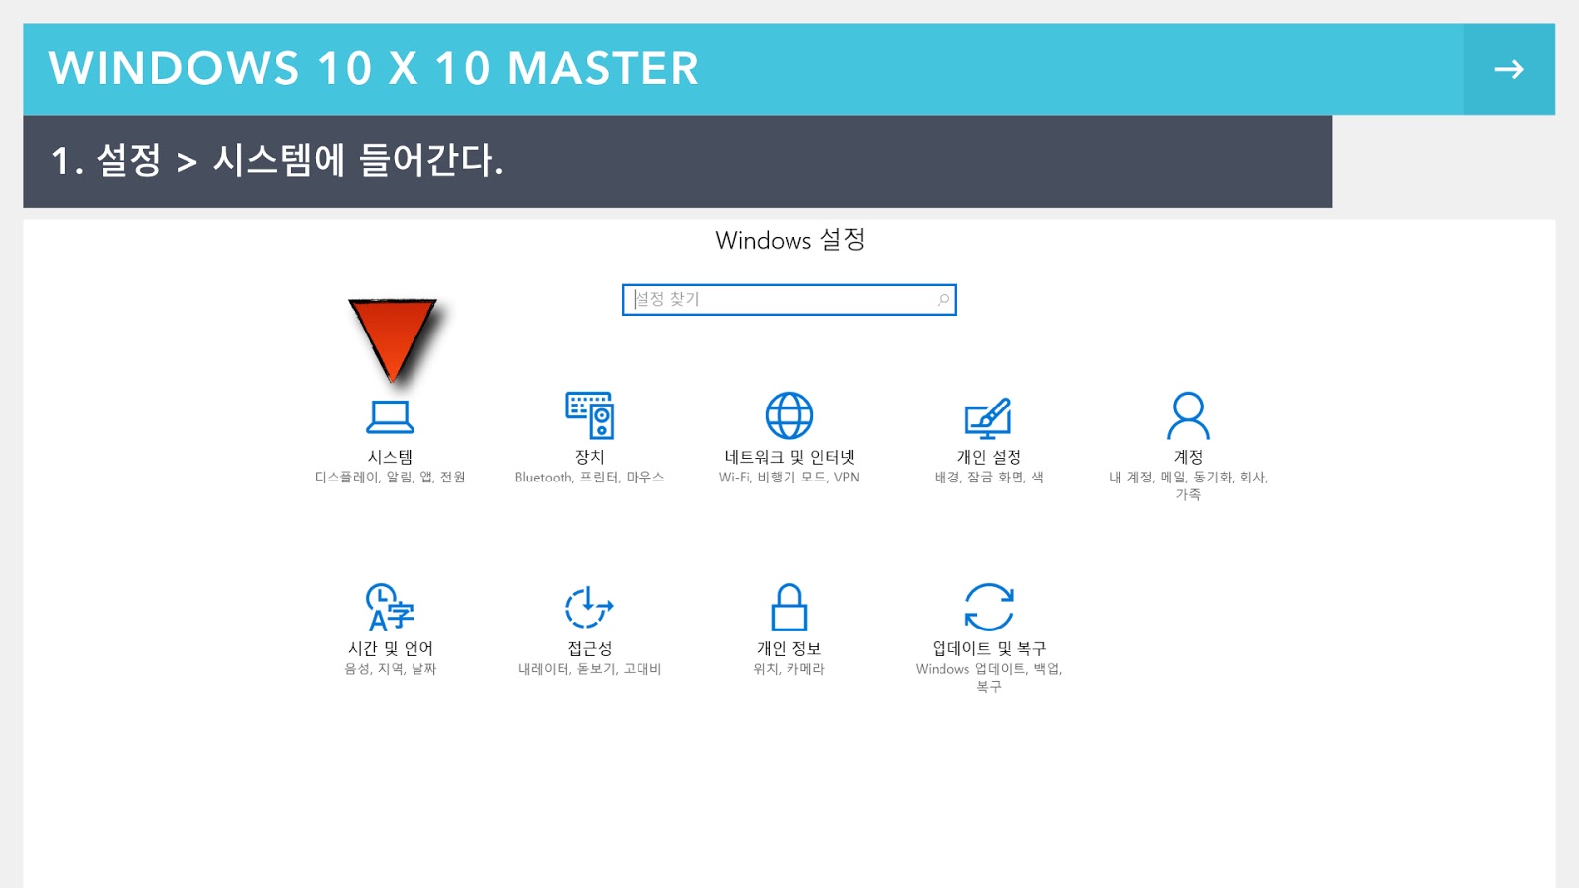Open the 개인 정보 lock icon

click(x=789, y=607)
